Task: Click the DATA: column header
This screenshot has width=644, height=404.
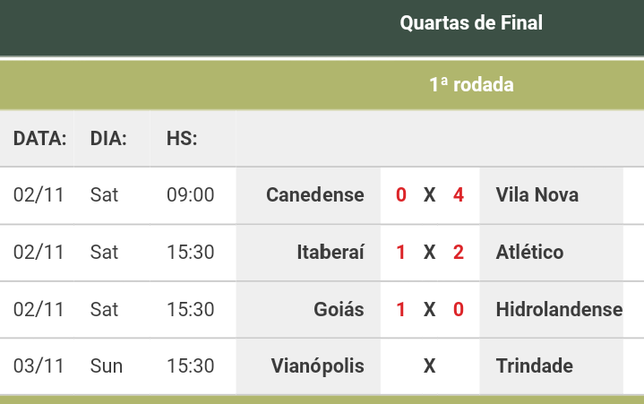Action: (39, 138)
